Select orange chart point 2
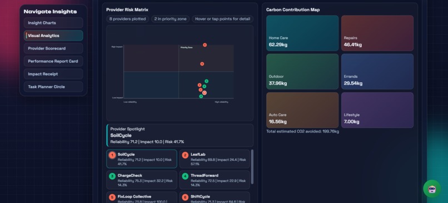The height and width of the screenshot is (203, 448). [x=200, y=85]
